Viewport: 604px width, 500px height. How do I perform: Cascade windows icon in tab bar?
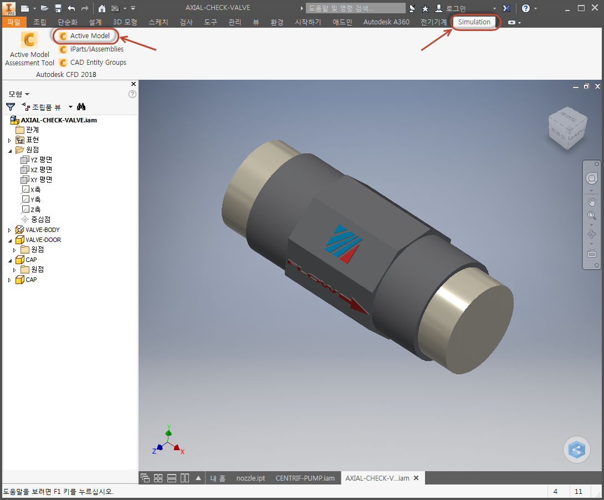pos(145,478)
